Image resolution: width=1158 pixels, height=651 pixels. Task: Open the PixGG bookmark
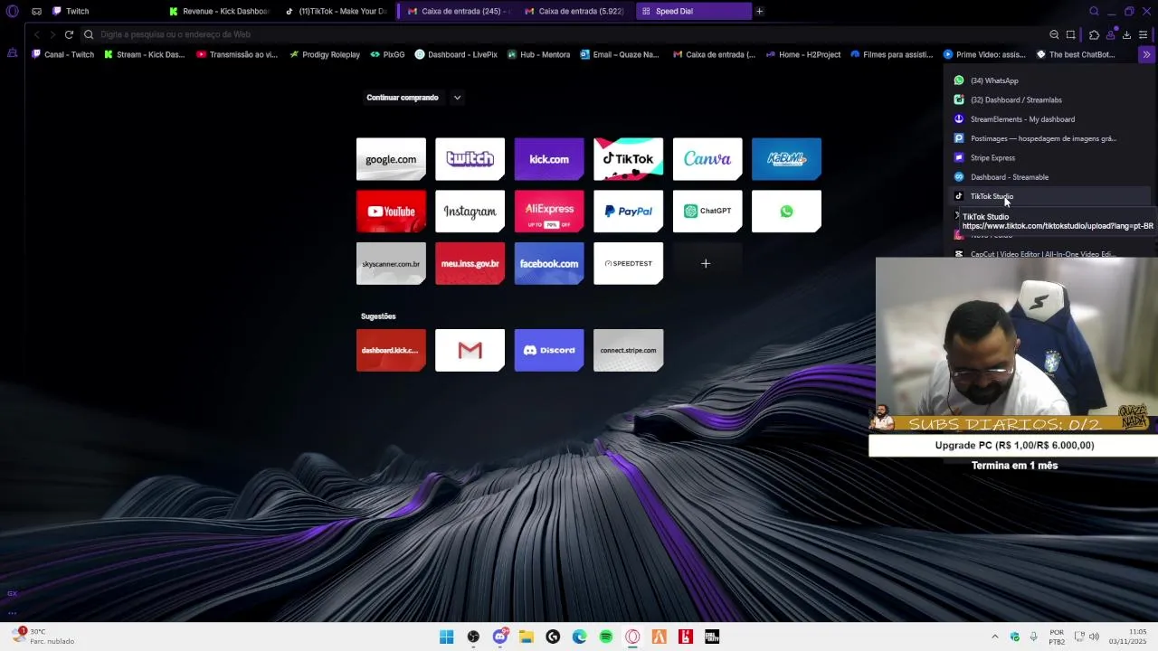pos(387,54)
